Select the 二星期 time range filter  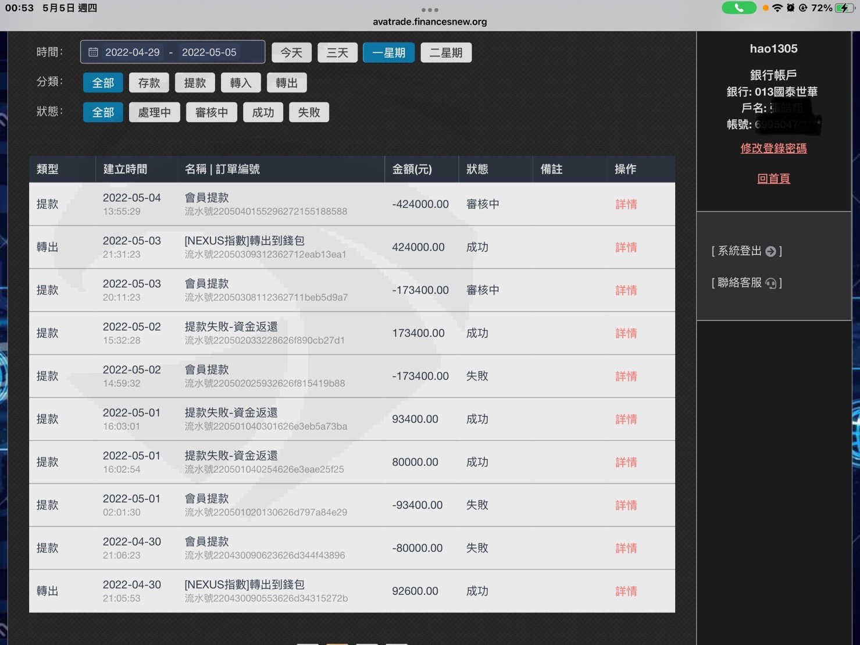coord(445,53)
